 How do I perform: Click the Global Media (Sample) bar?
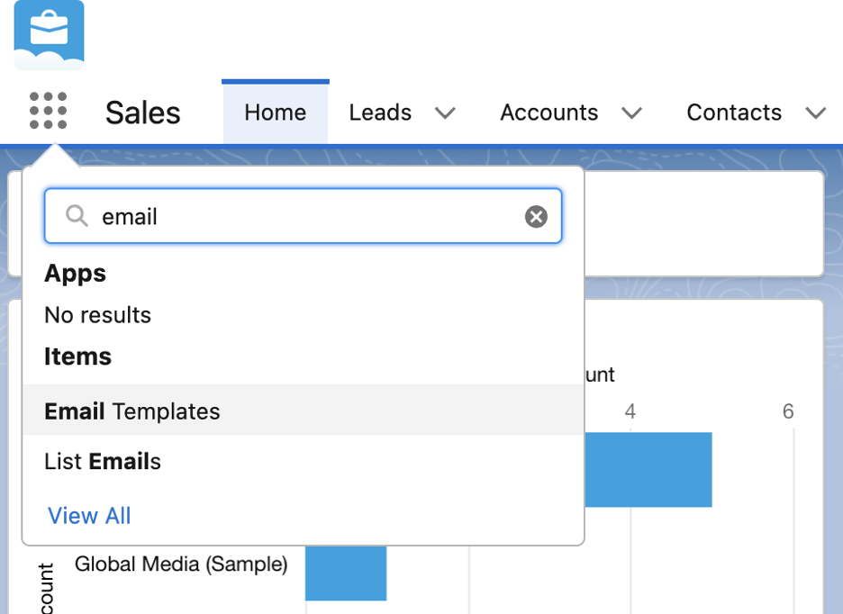pos(346,573)
